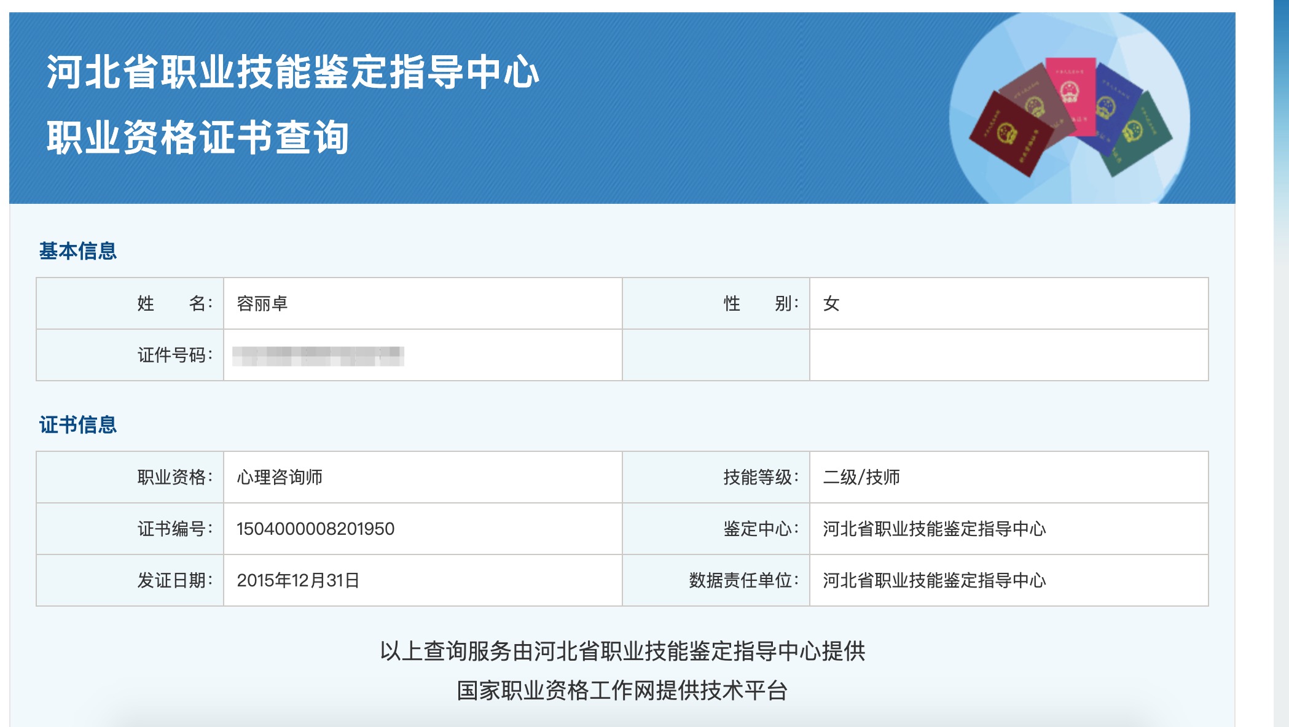Select the 鉴定中心 value 河北省职业技能鉴定指导中心
This screenshot has width=1289, height=727.
pyautogui.click(x=934, y=529)
